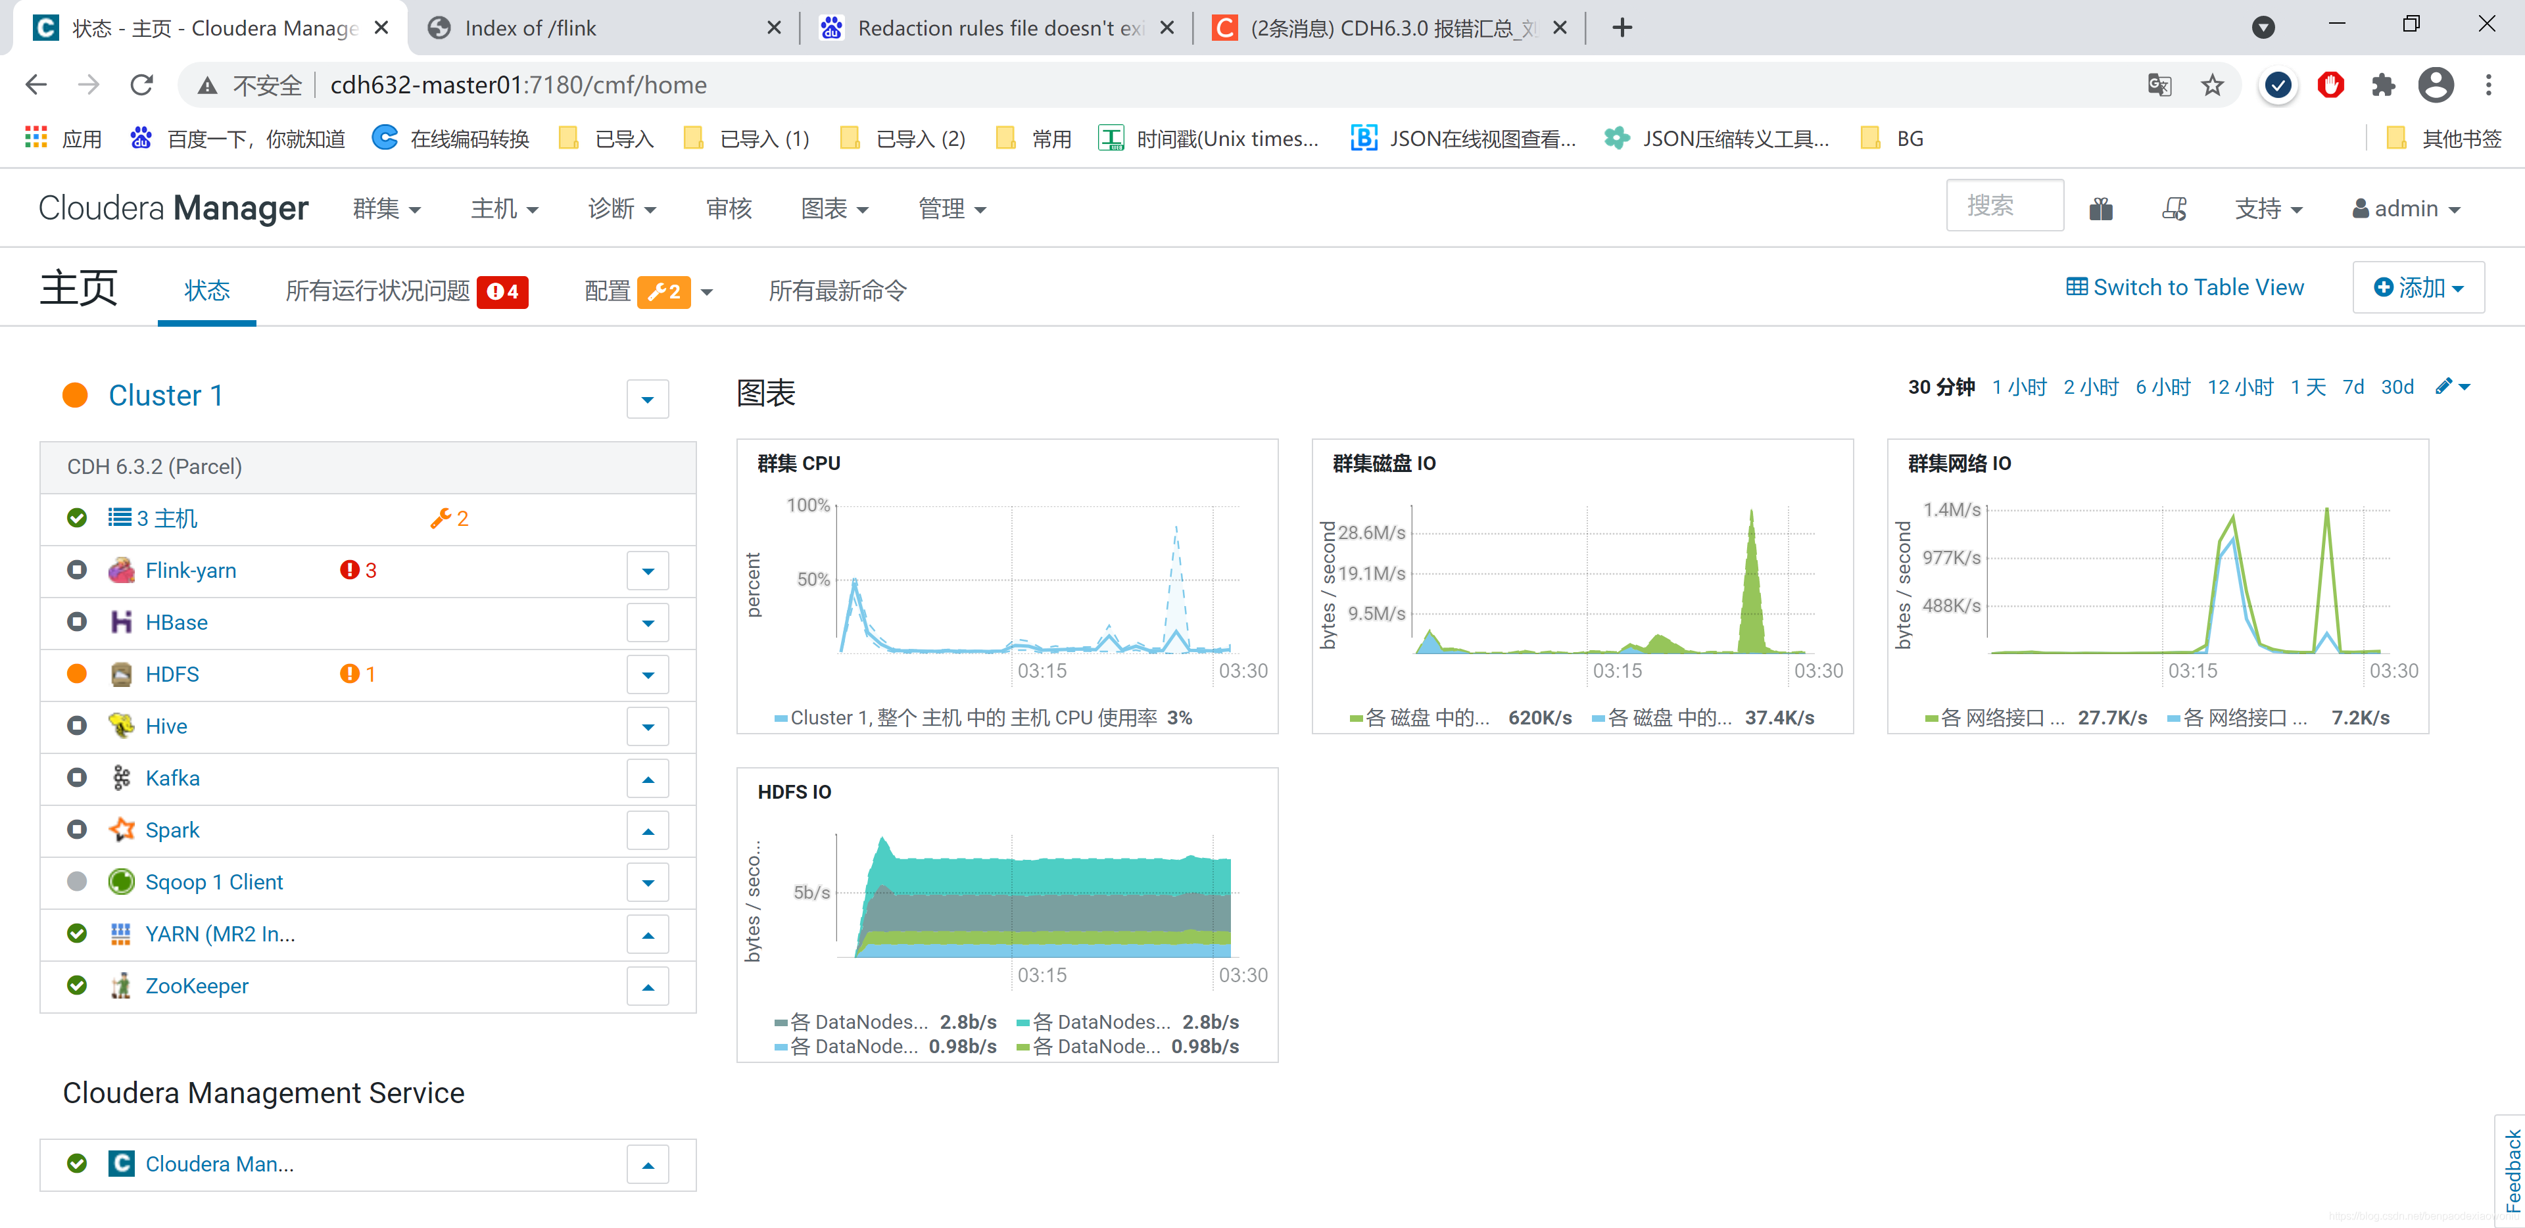
Task: Open the 3 主机 hosts link
Action: click(x=154, y=519)
